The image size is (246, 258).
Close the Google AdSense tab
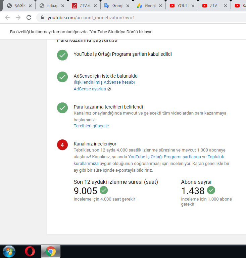(x=160, y=6)
